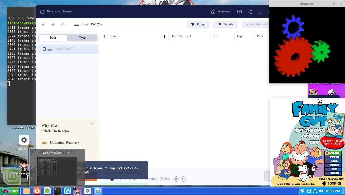
Task: Sort by Type column header
Action: tap(240, 36)
